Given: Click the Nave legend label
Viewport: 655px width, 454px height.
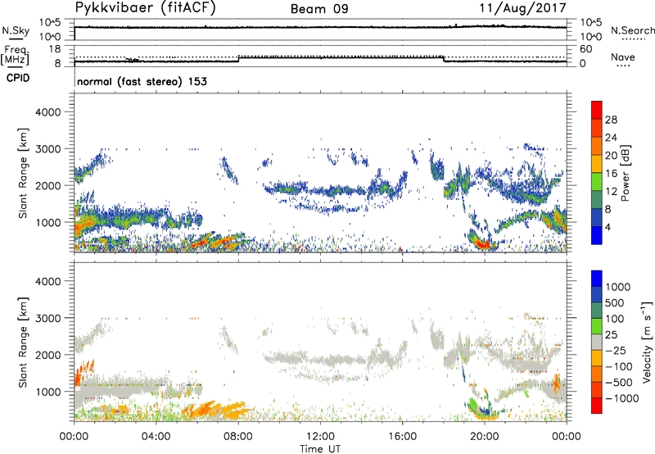Looking at the screenshot, I should coord(623,57).
